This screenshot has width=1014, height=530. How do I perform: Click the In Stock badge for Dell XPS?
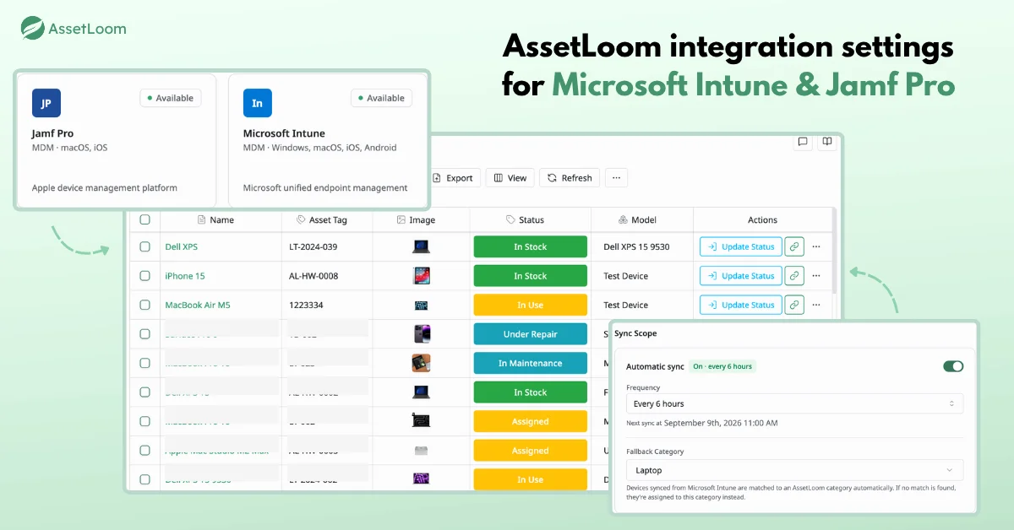click(x=530, y=246)
